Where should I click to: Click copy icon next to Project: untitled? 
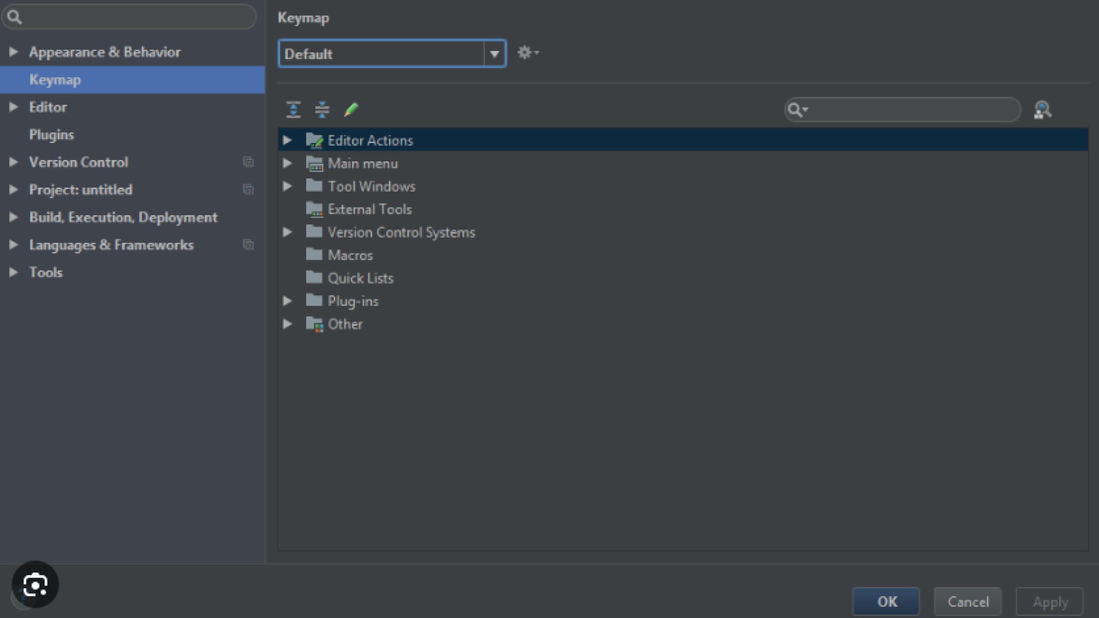click(x=248, y=189)
